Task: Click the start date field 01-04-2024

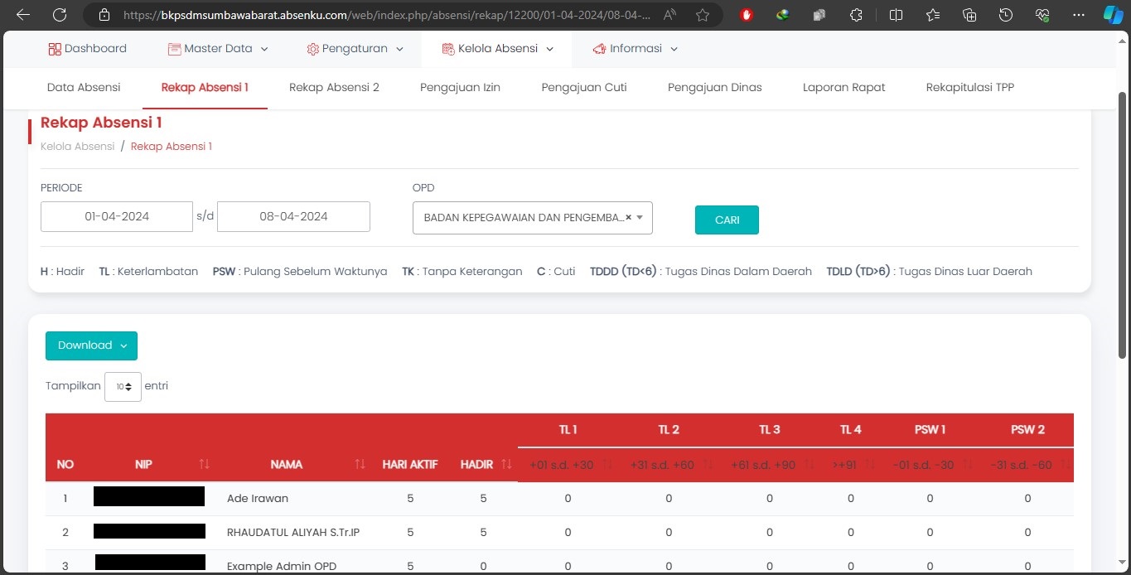Action: tap(117, 217)
